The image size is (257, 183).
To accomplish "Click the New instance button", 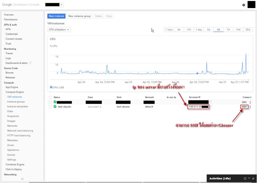I will coord(56,16).
